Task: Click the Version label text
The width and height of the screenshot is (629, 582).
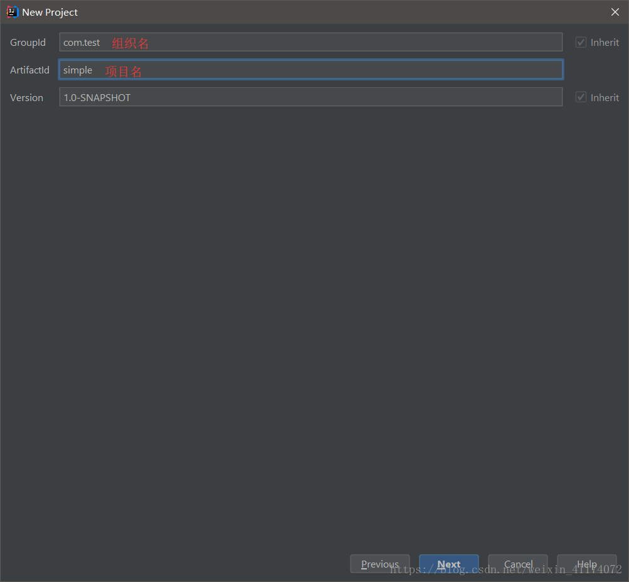Action: tap(26, 97)
